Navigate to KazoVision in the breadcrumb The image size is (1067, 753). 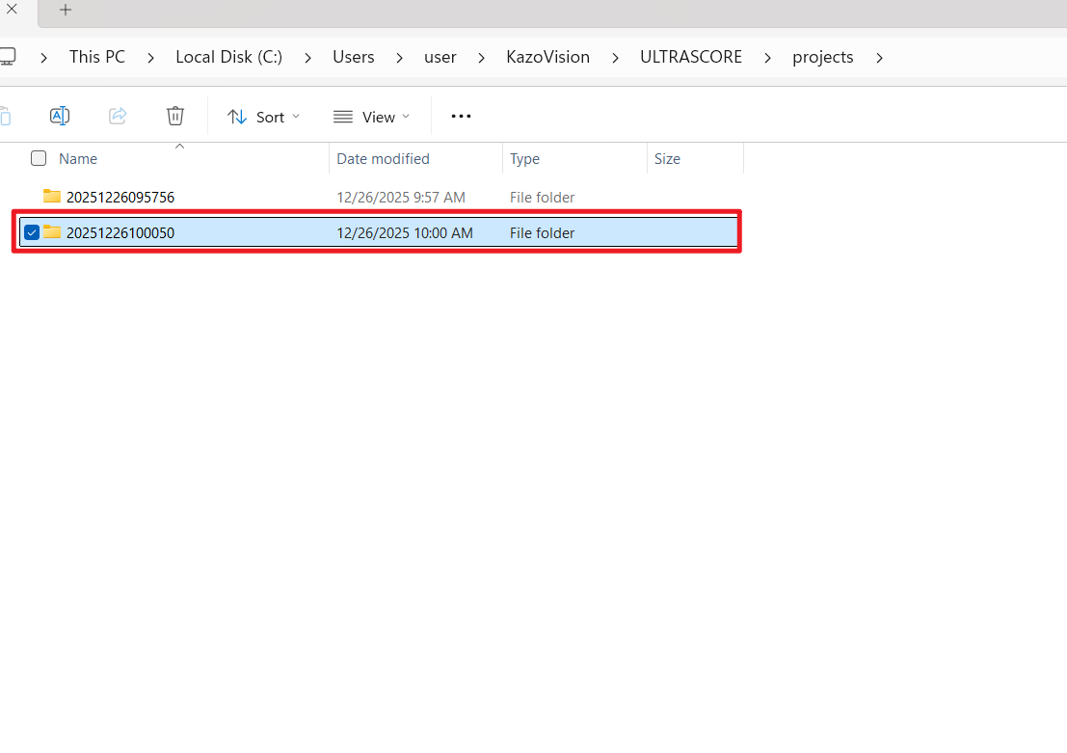click(547, 57)
